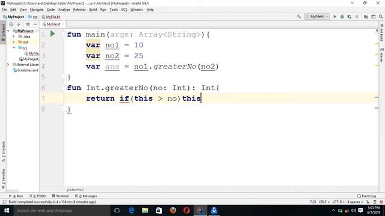Select Scratches and Consoles node
Viewport: 385px width, 216px height.
pyautogui.click(x=26, y=70)
